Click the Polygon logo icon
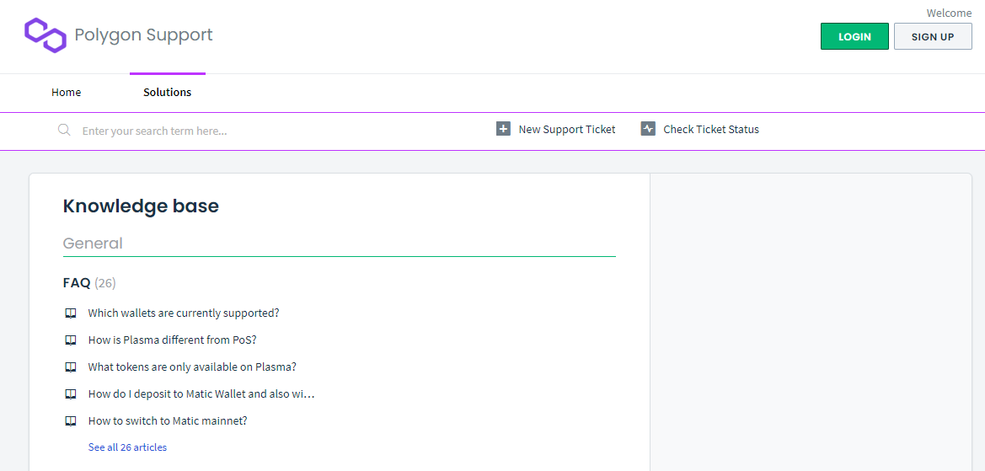The width and height of the screenshot is (985, 471). coord(46,35)
